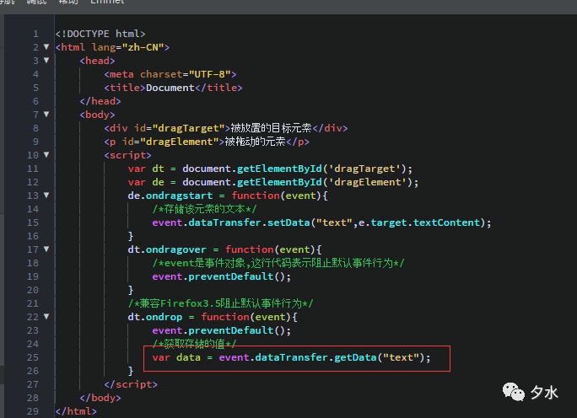This screenshot has height=418, width=577.
Task: Click the opening <body> tag
Action: [x=97, y=115]
